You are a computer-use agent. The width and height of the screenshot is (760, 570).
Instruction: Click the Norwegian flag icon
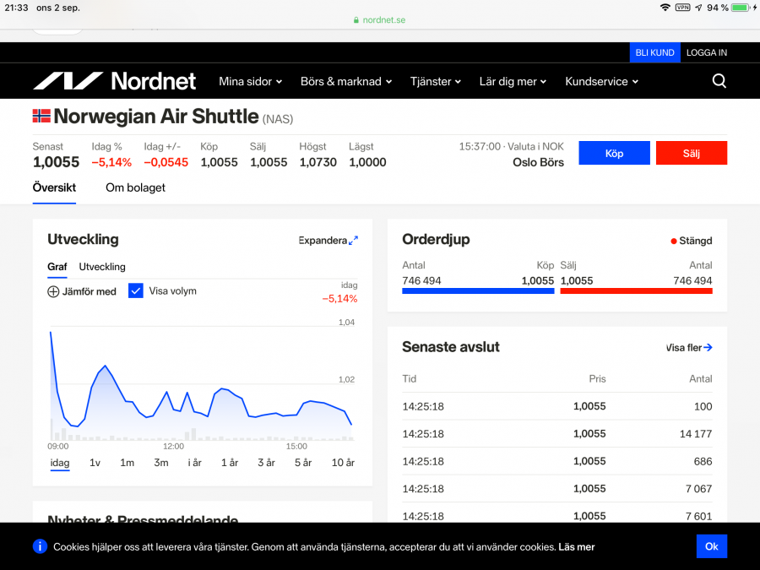point(41,117)
